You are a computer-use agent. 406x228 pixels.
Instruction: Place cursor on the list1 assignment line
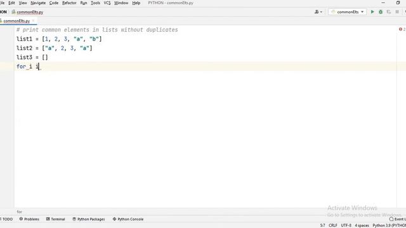59,39
